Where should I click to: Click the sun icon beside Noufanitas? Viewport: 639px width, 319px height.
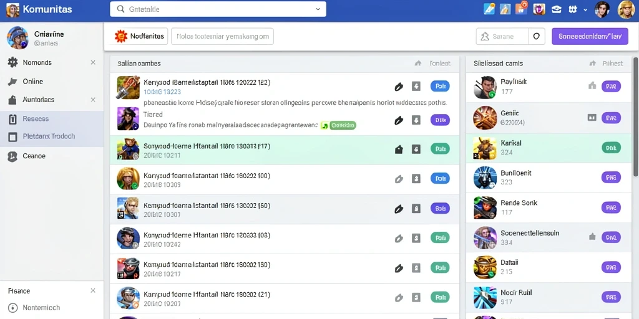121,36
